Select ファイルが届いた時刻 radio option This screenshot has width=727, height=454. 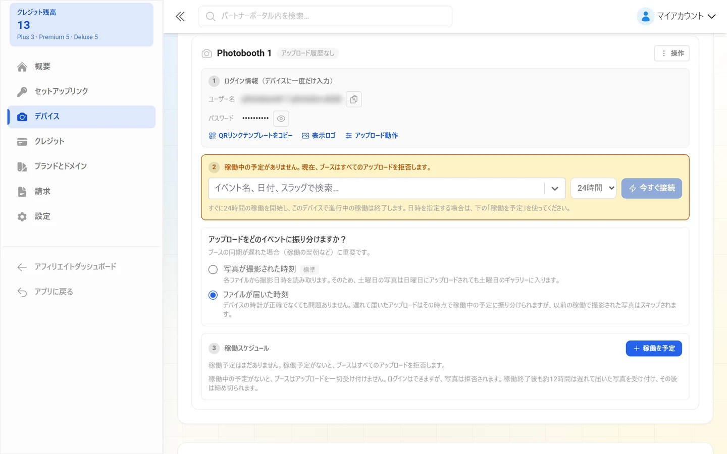click(213, 295)
